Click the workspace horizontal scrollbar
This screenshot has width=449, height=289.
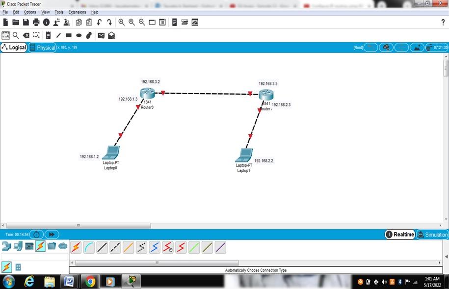click(79, 225)
